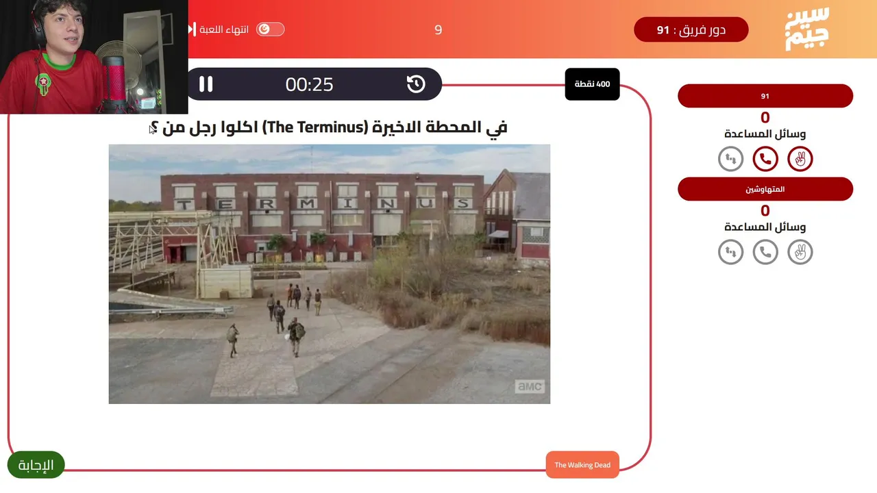Select the 91 team name bar
Image resolution: width=877 pixels, height=493 pixels.
coord(765,96)
